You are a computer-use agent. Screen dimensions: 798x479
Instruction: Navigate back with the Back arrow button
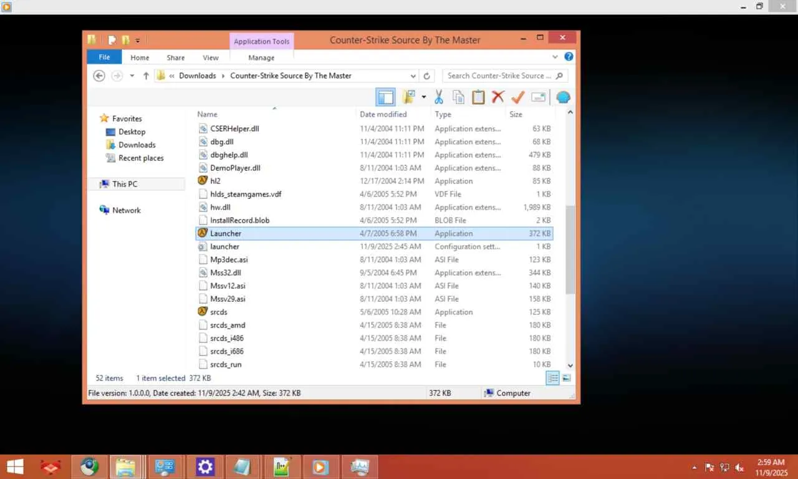coord(99,75)
